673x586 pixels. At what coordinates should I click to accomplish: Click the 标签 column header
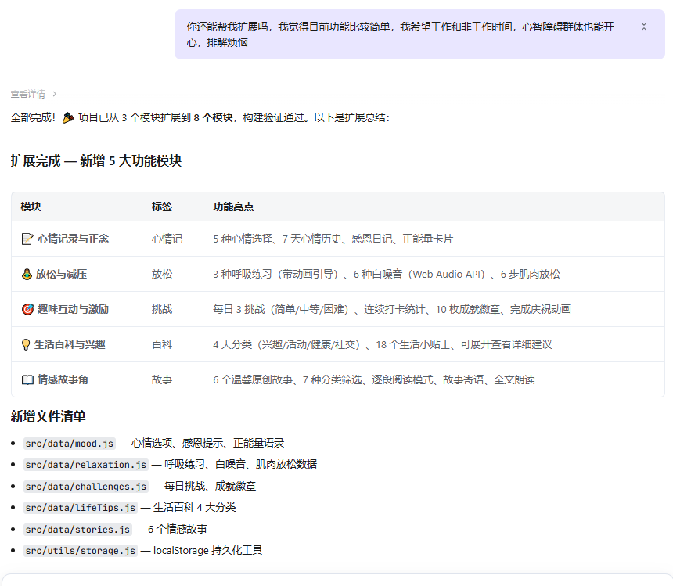[x=162, y=207]
